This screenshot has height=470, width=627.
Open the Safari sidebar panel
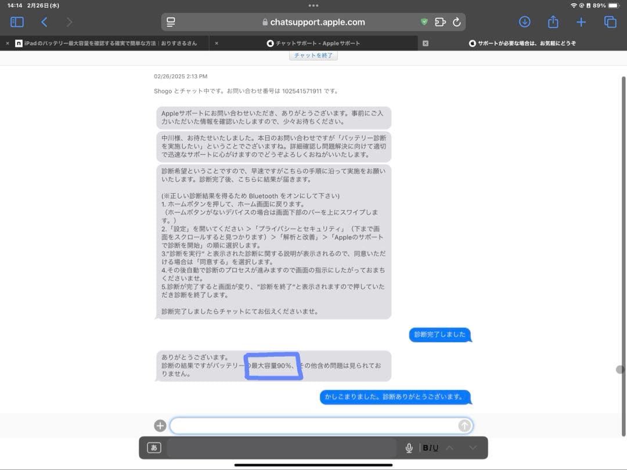17,22
